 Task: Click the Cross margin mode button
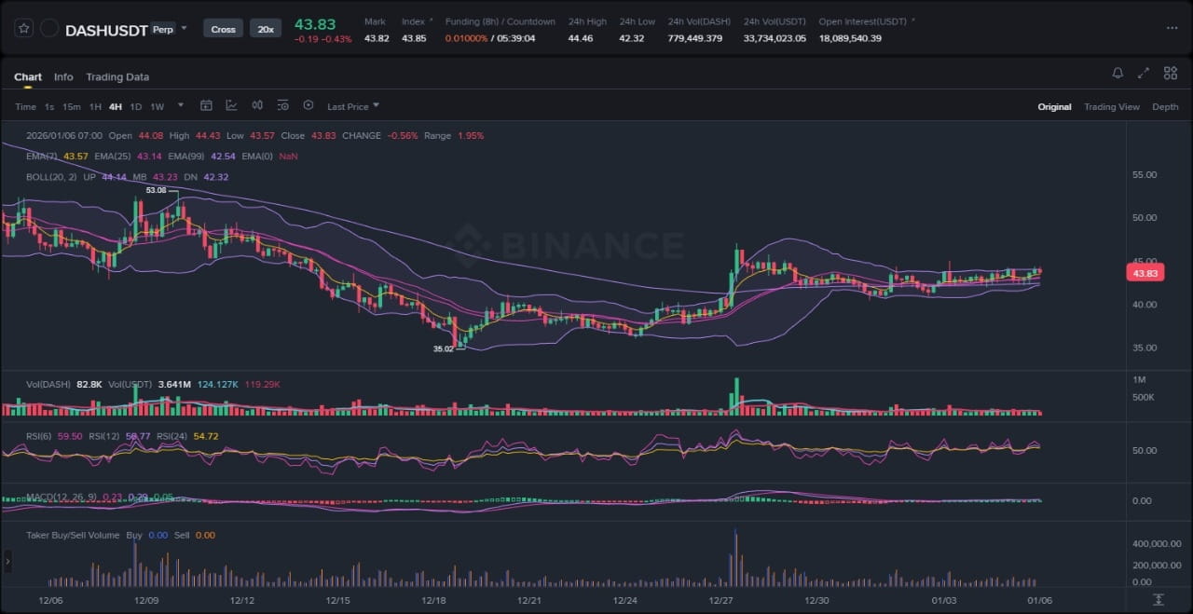(223, 29)
